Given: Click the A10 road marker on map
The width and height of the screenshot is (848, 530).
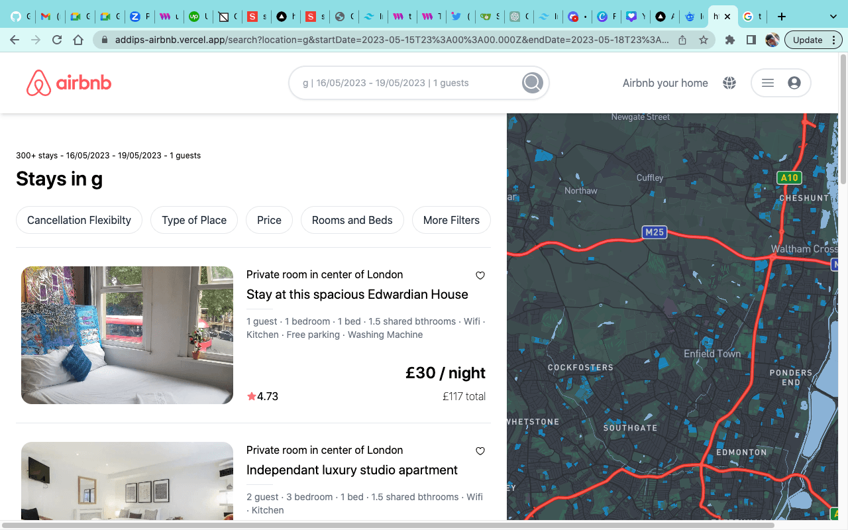Looking at the screenshot, I should (x=789, y=178).
